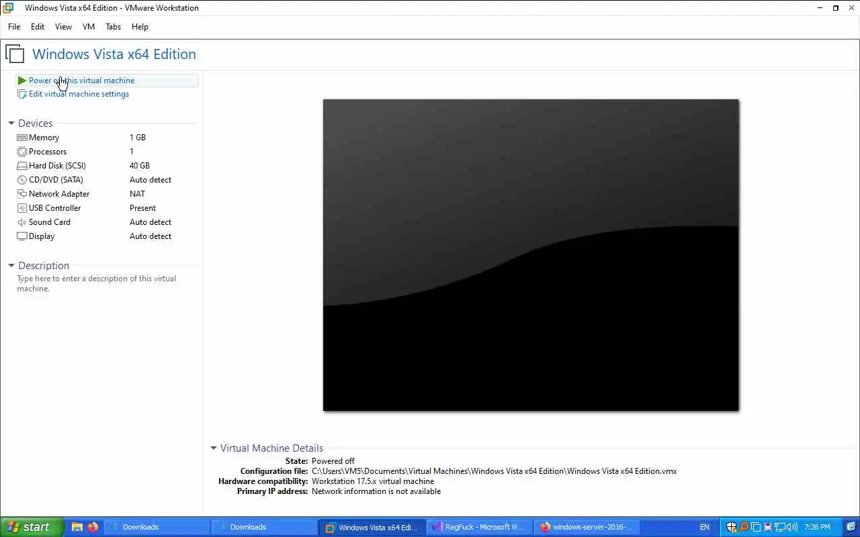Screen dimensions: 860x537
Task: Click the VMware Workstation title bar icon
Action: coord(9,8)
